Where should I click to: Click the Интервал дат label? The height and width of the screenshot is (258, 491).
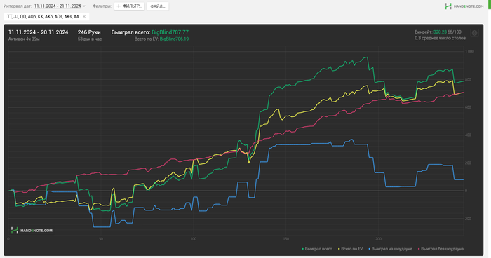click(18, 6)
